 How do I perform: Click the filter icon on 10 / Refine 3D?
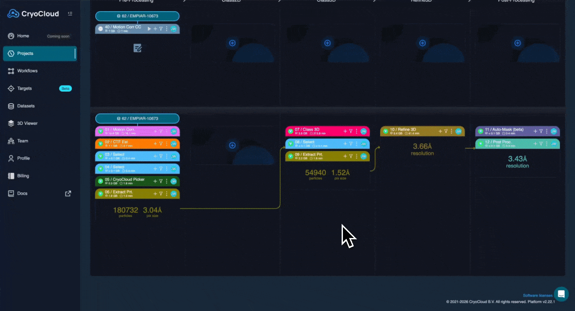pyautogui.click(x=446, y=131)
